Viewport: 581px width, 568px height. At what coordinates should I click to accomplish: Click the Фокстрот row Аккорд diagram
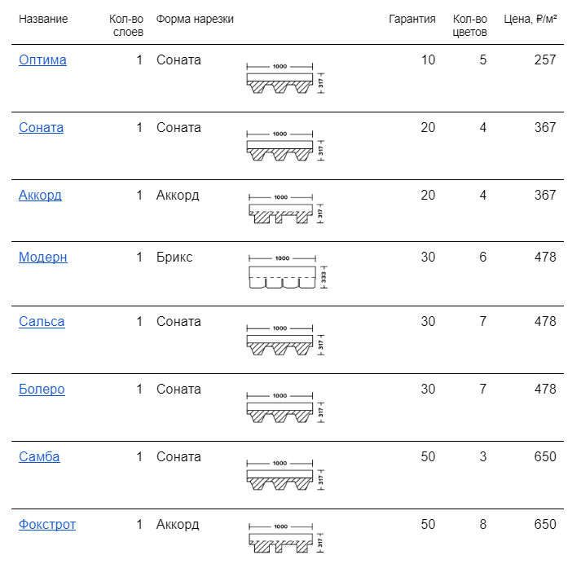tap(285, 538)
